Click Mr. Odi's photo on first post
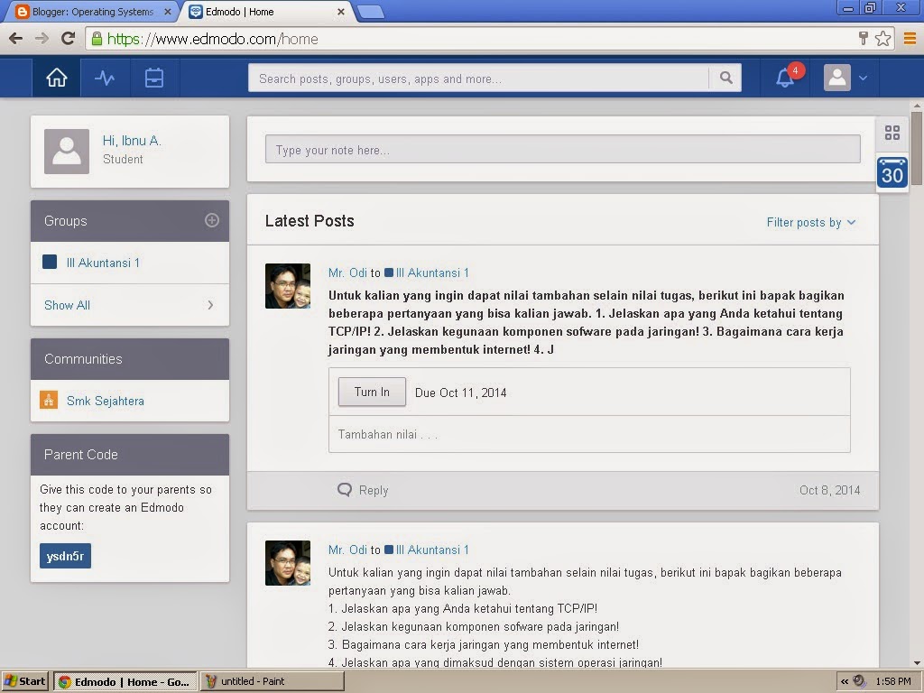This screenshot has height=693, width=924. [x=288, y=286]
